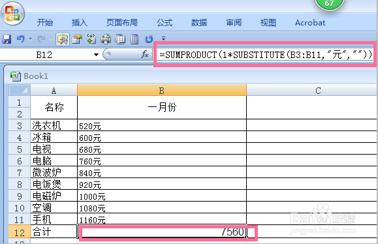
Task: Click the formula bar SUMPRODUCT formula
Action: (x=266, y=55)
